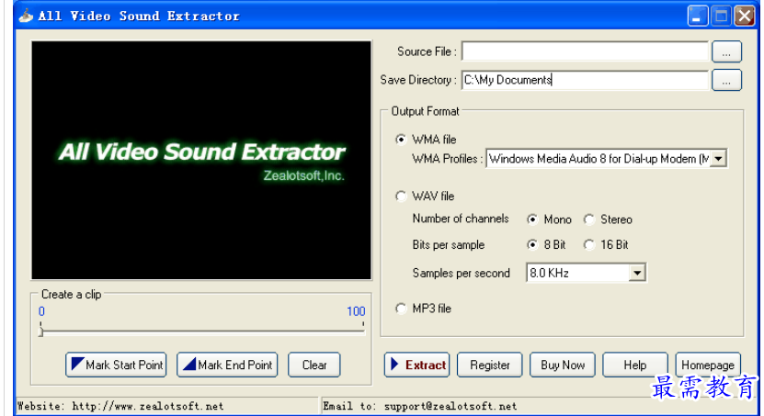Click the app icon in title bar

26,16
